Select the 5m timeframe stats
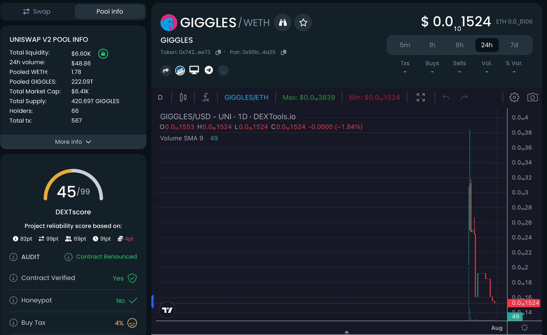 pos(405,45)
